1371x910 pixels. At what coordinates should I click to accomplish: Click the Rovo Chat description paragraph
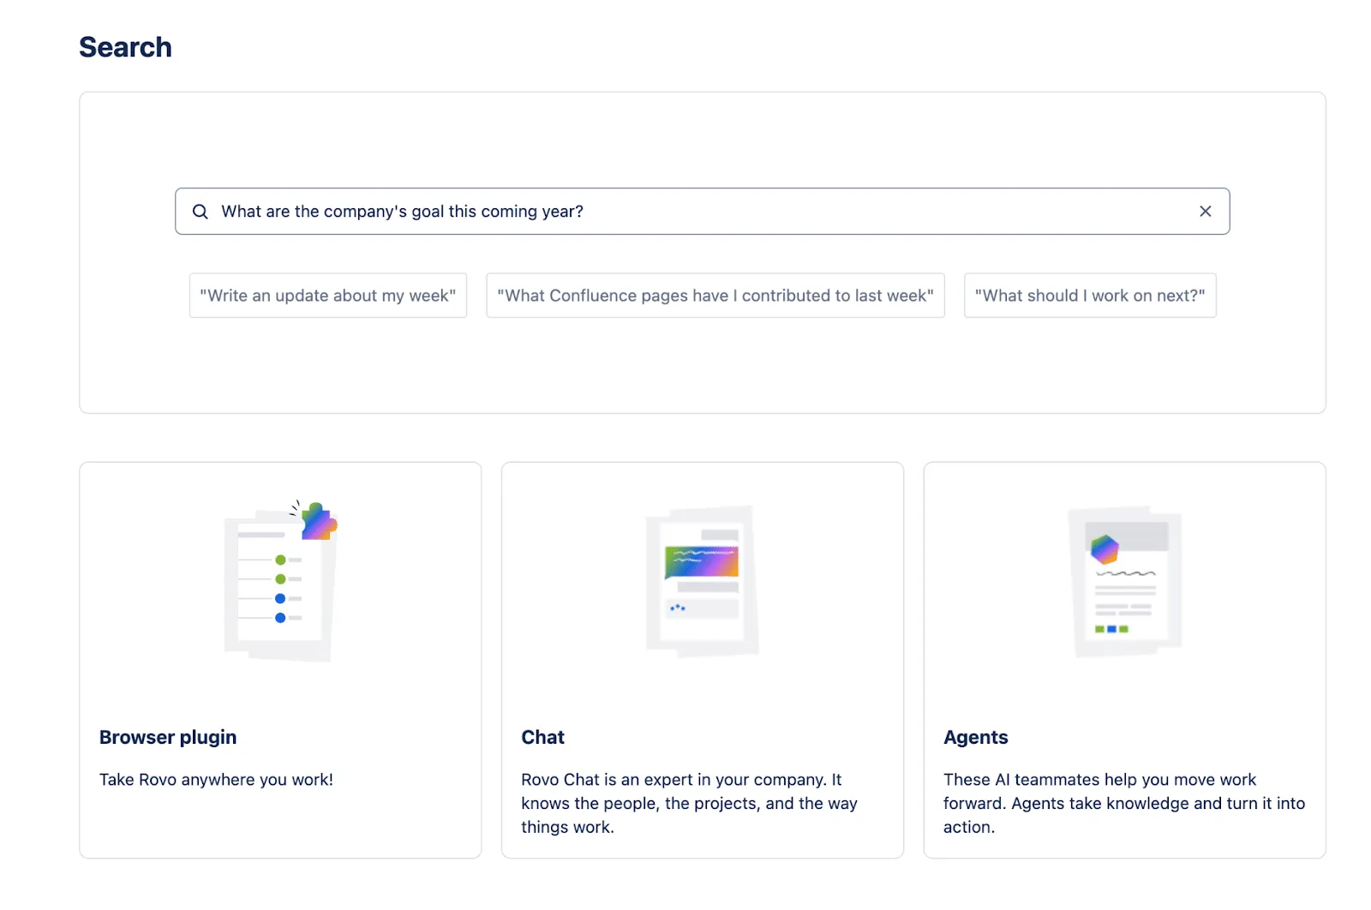tap(689, 804)
